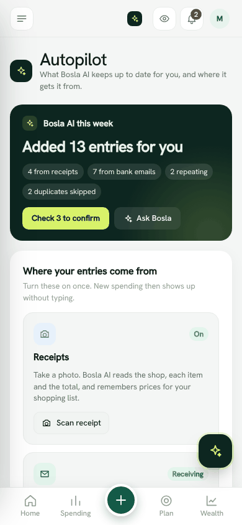The width and height of the screenshot is (242, 525).
Task: Click the Ask Bosla button
Action: tap(148, 218)
